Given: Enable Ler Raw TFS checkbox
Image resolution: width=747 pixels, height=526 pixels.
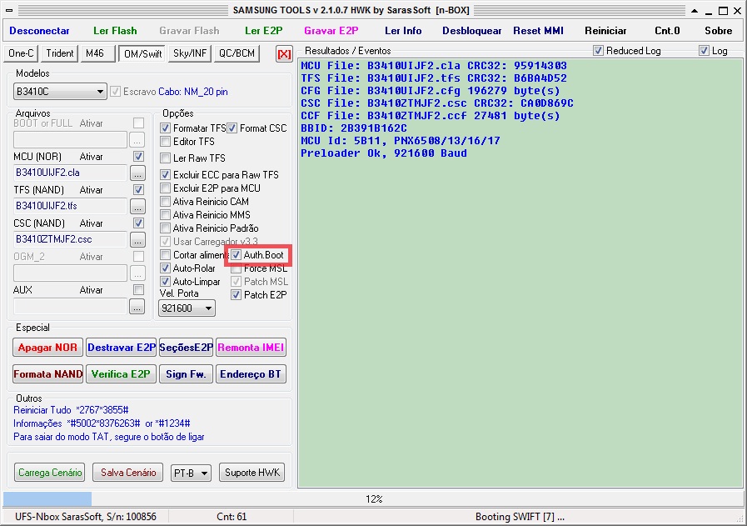Looking at the screenshot, I should coord(166,158).
